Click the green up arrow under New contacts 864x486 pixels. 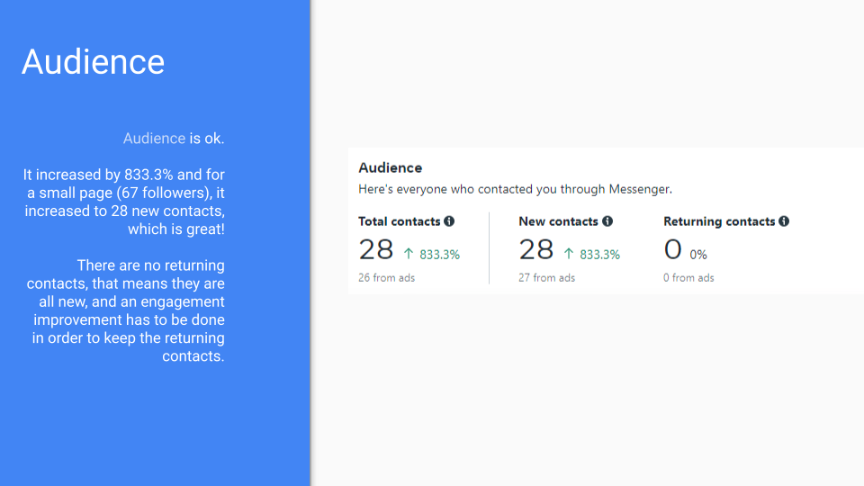click(x=569, y=254)
